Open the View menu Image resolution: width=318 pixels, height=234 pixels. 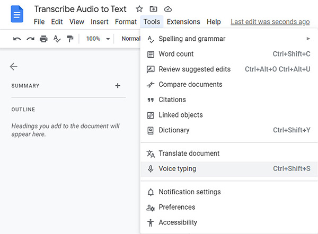(77, 22)
